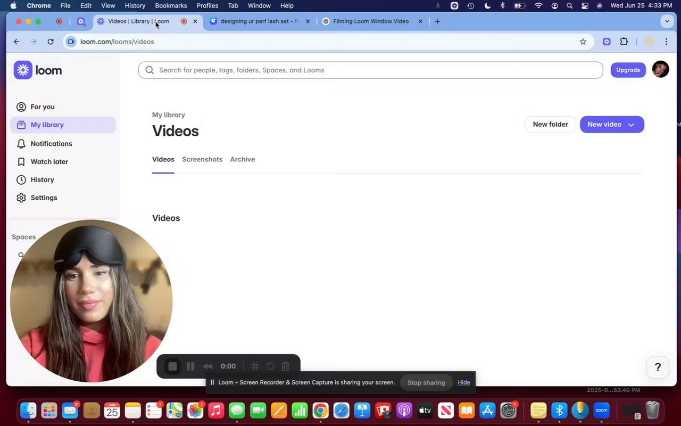Viewport: 681px width, 426px height.
Task: Reload the loom.com page
Action: (51, 42)
